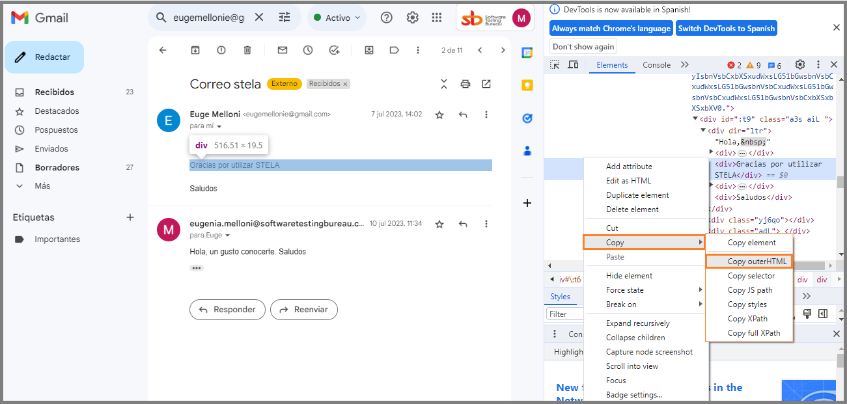Clear the search box with X icon
Viewport: 847px width, 404px height.
click(259, 18)
